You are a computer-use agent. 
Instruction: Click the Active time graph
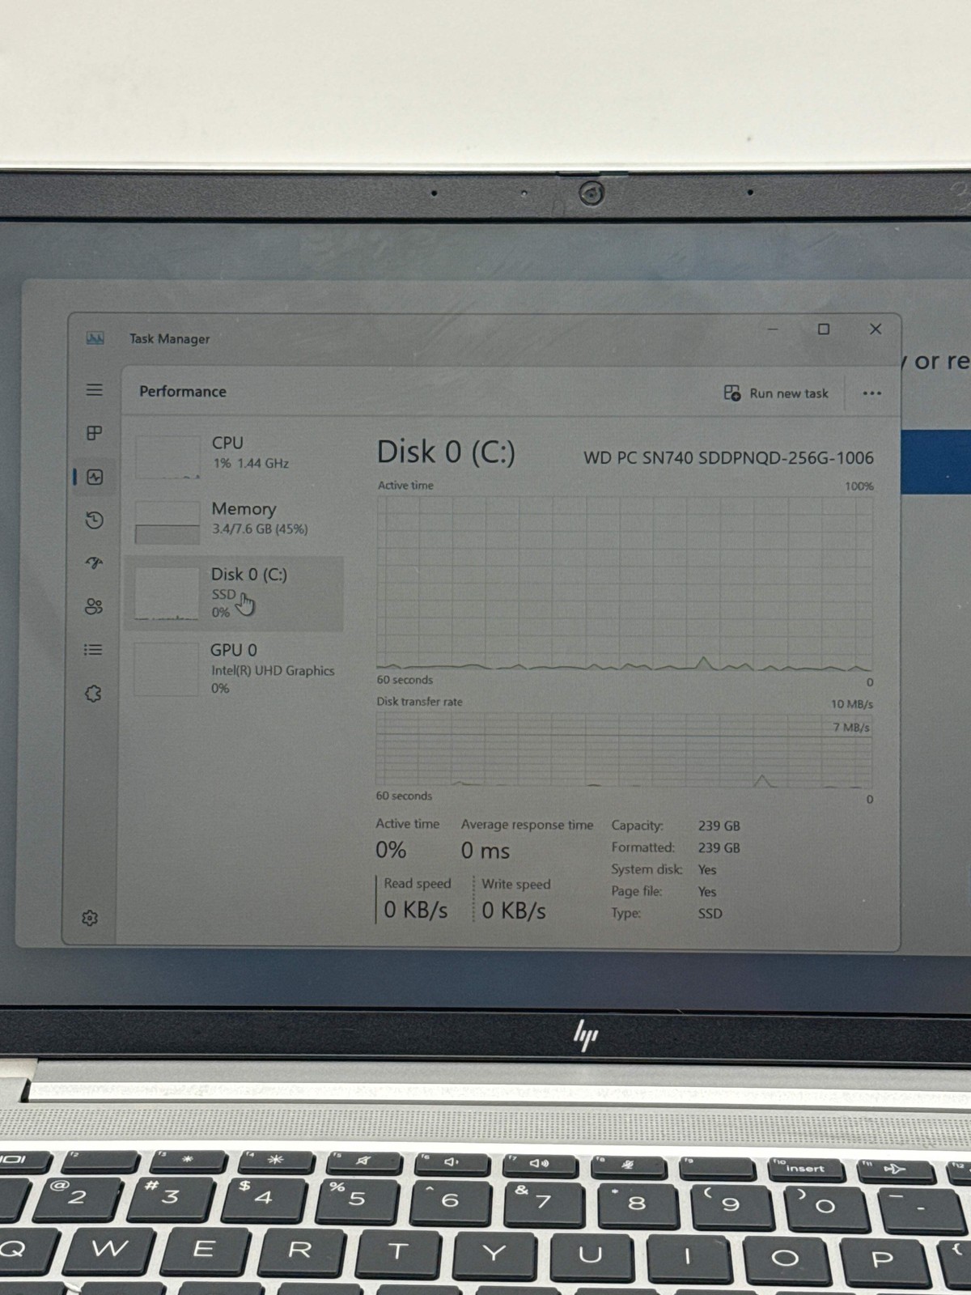coord(625,584)
